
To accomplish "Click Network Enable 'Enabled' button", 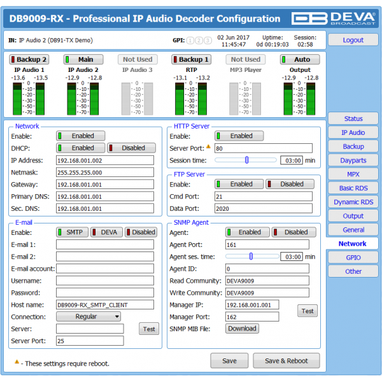I will click(81, 136).
